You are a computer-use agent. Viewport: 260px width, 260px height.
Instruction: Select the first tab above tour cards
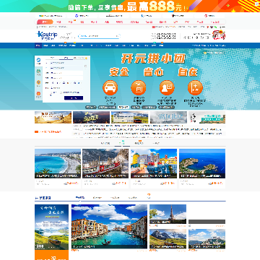[105, 143]
